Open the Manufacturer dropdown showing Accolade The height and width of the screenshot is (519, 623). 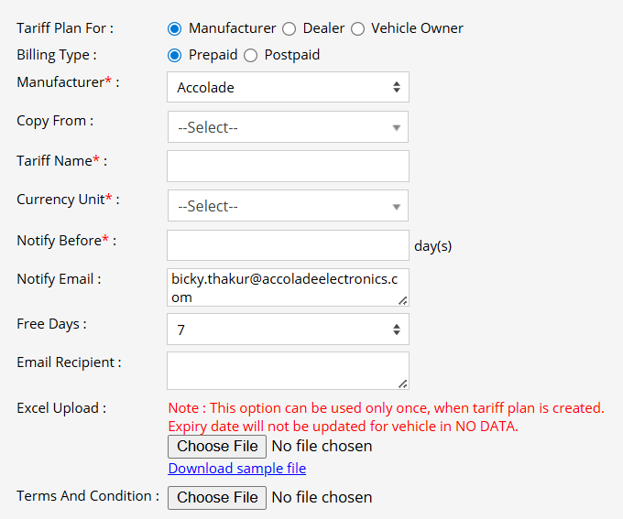[x=288, y=88]
